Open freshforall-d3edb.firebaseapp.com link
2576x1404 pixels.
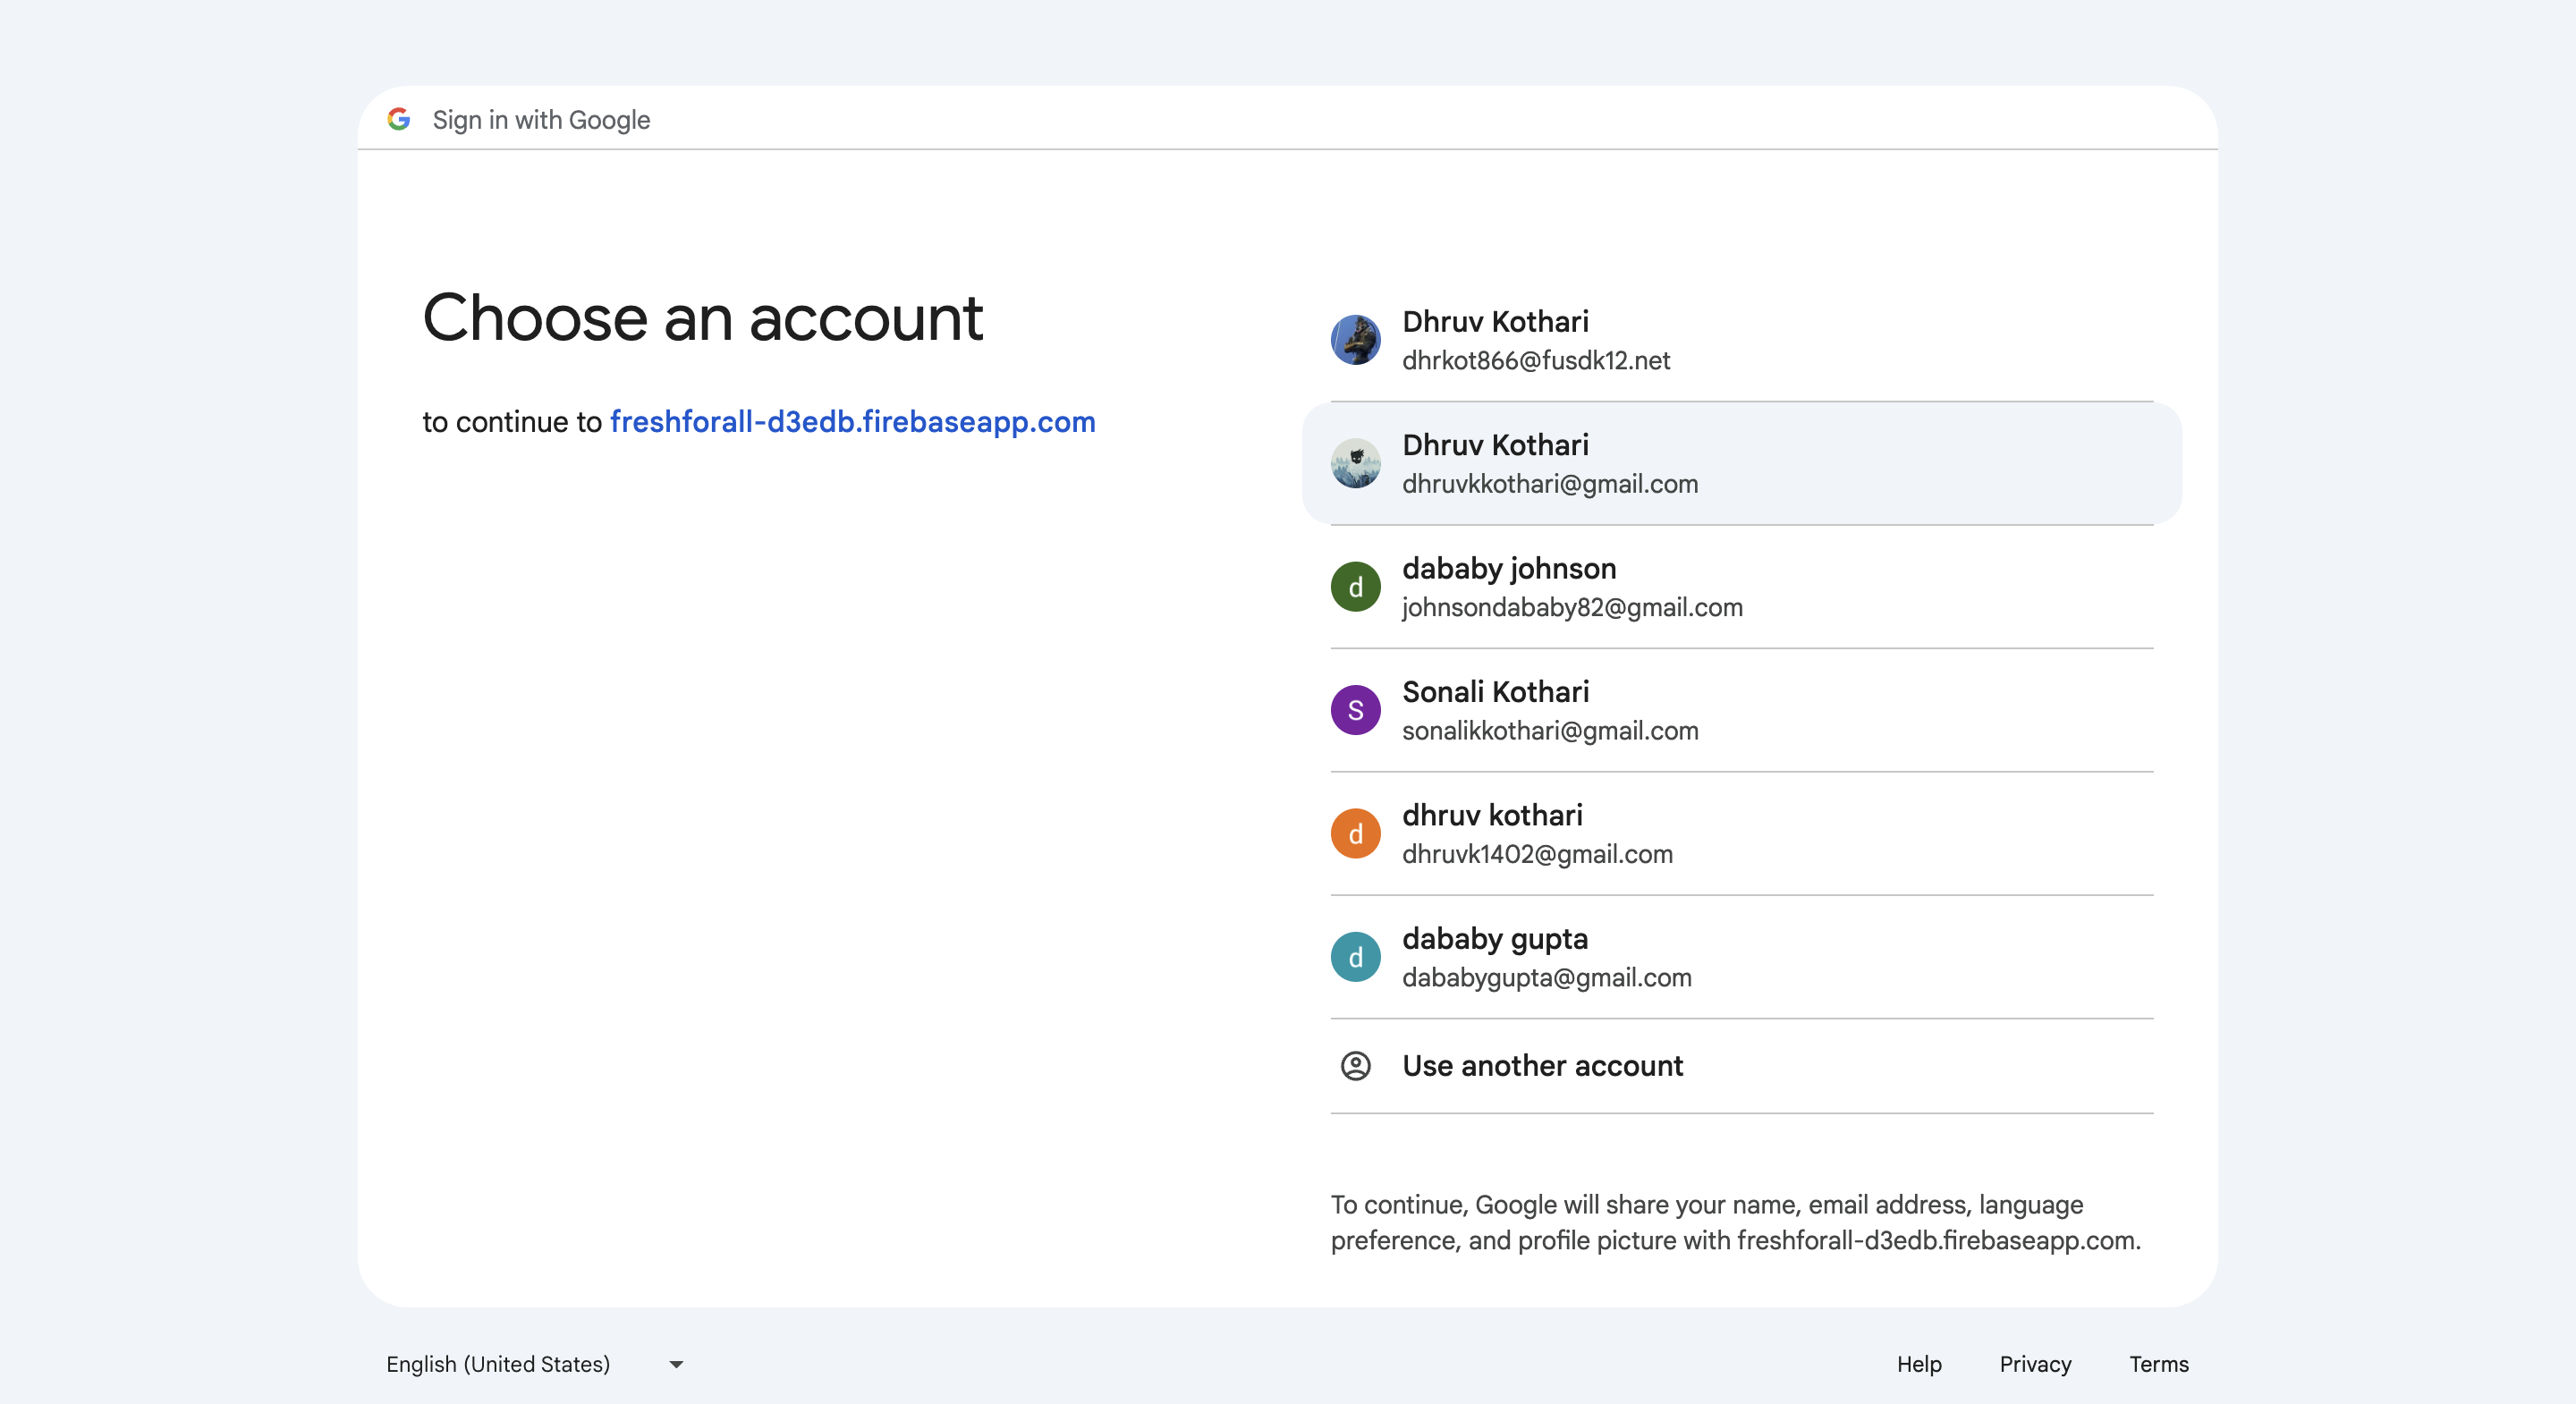coord(852,422)
